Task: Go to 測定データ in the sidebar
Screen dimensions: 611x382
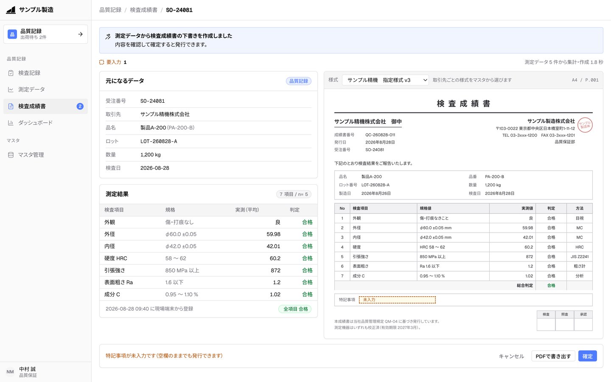Action: (x=46, y=90)
